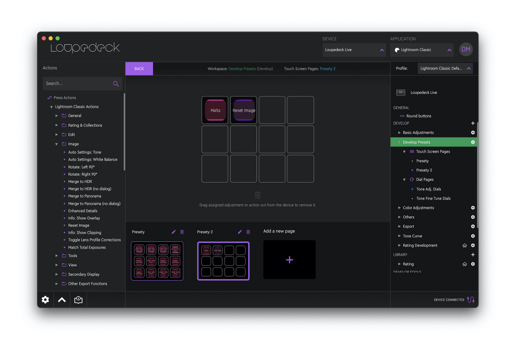This screenshot has height=344, width=515.
Task: Expand the Tools actions folder
Action: [x=57, y=255]
